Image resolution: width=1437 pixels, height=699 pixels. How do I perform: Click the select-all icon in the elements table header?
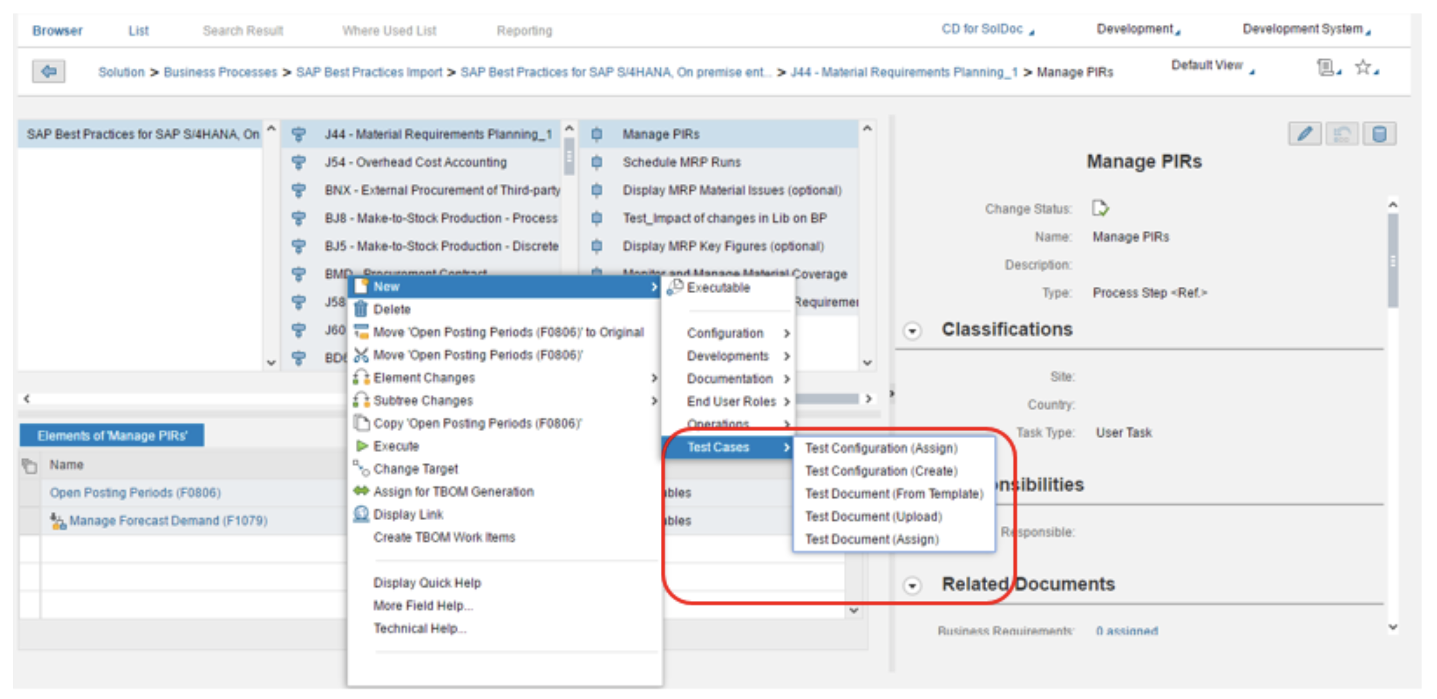29,465
